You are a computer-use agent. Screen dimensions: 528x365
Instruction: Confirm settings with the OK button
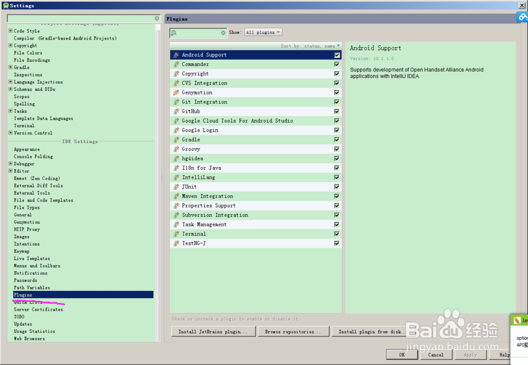click(402, 355)
